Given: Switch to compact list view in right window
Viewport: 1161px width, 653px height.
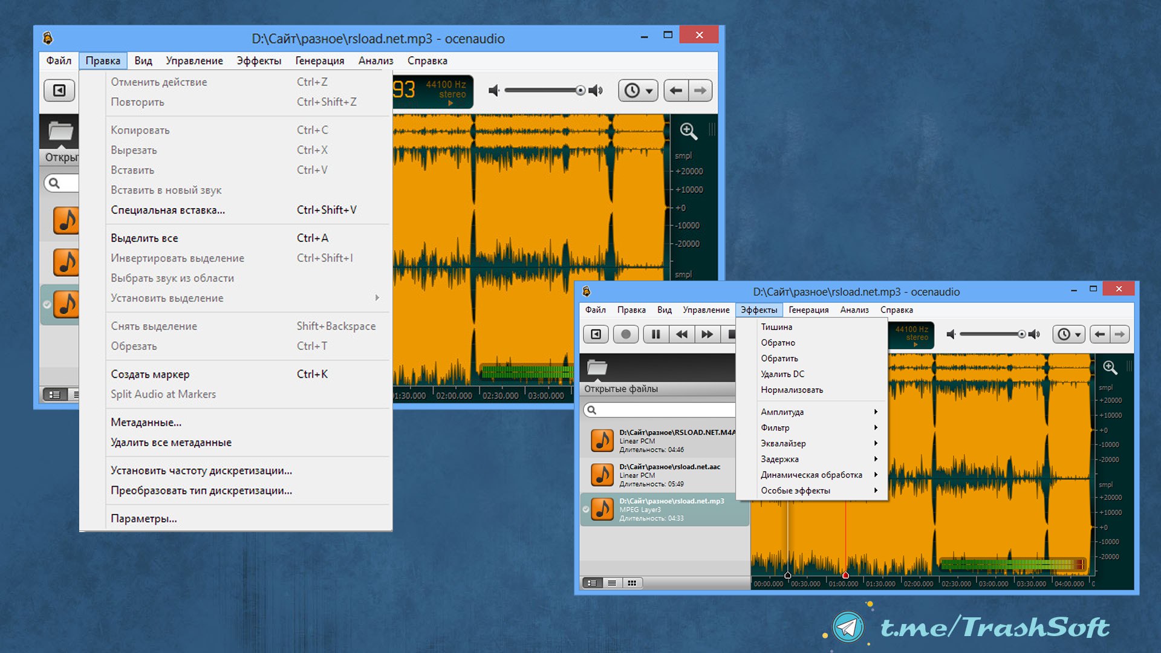Looking at the screenshot, I should [x=612, y=583].
